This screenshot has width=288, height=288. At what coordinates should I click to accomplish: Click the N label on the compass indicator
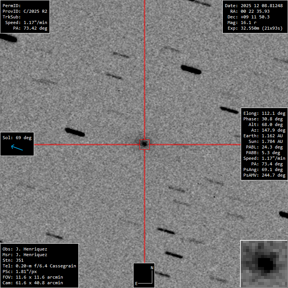[152, 268]
